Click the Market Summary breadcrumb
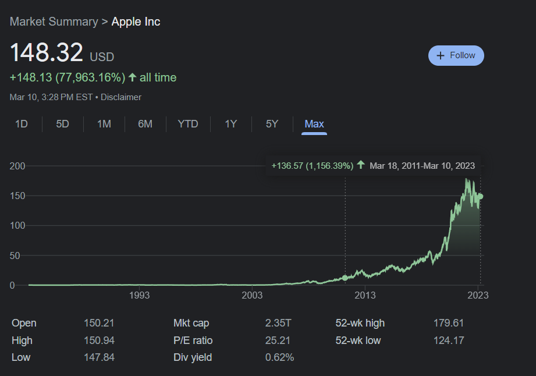Viewport: 536px width, 376px height. click(x=54, y=22)
